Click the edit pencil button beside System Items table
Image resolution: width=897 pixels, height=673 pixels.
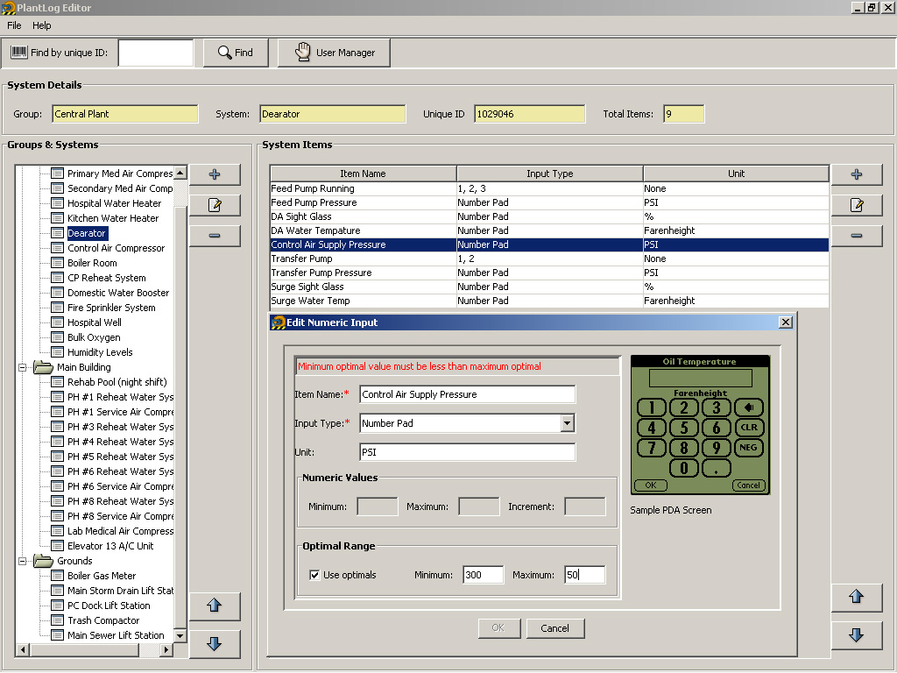[x=857, y=205]
